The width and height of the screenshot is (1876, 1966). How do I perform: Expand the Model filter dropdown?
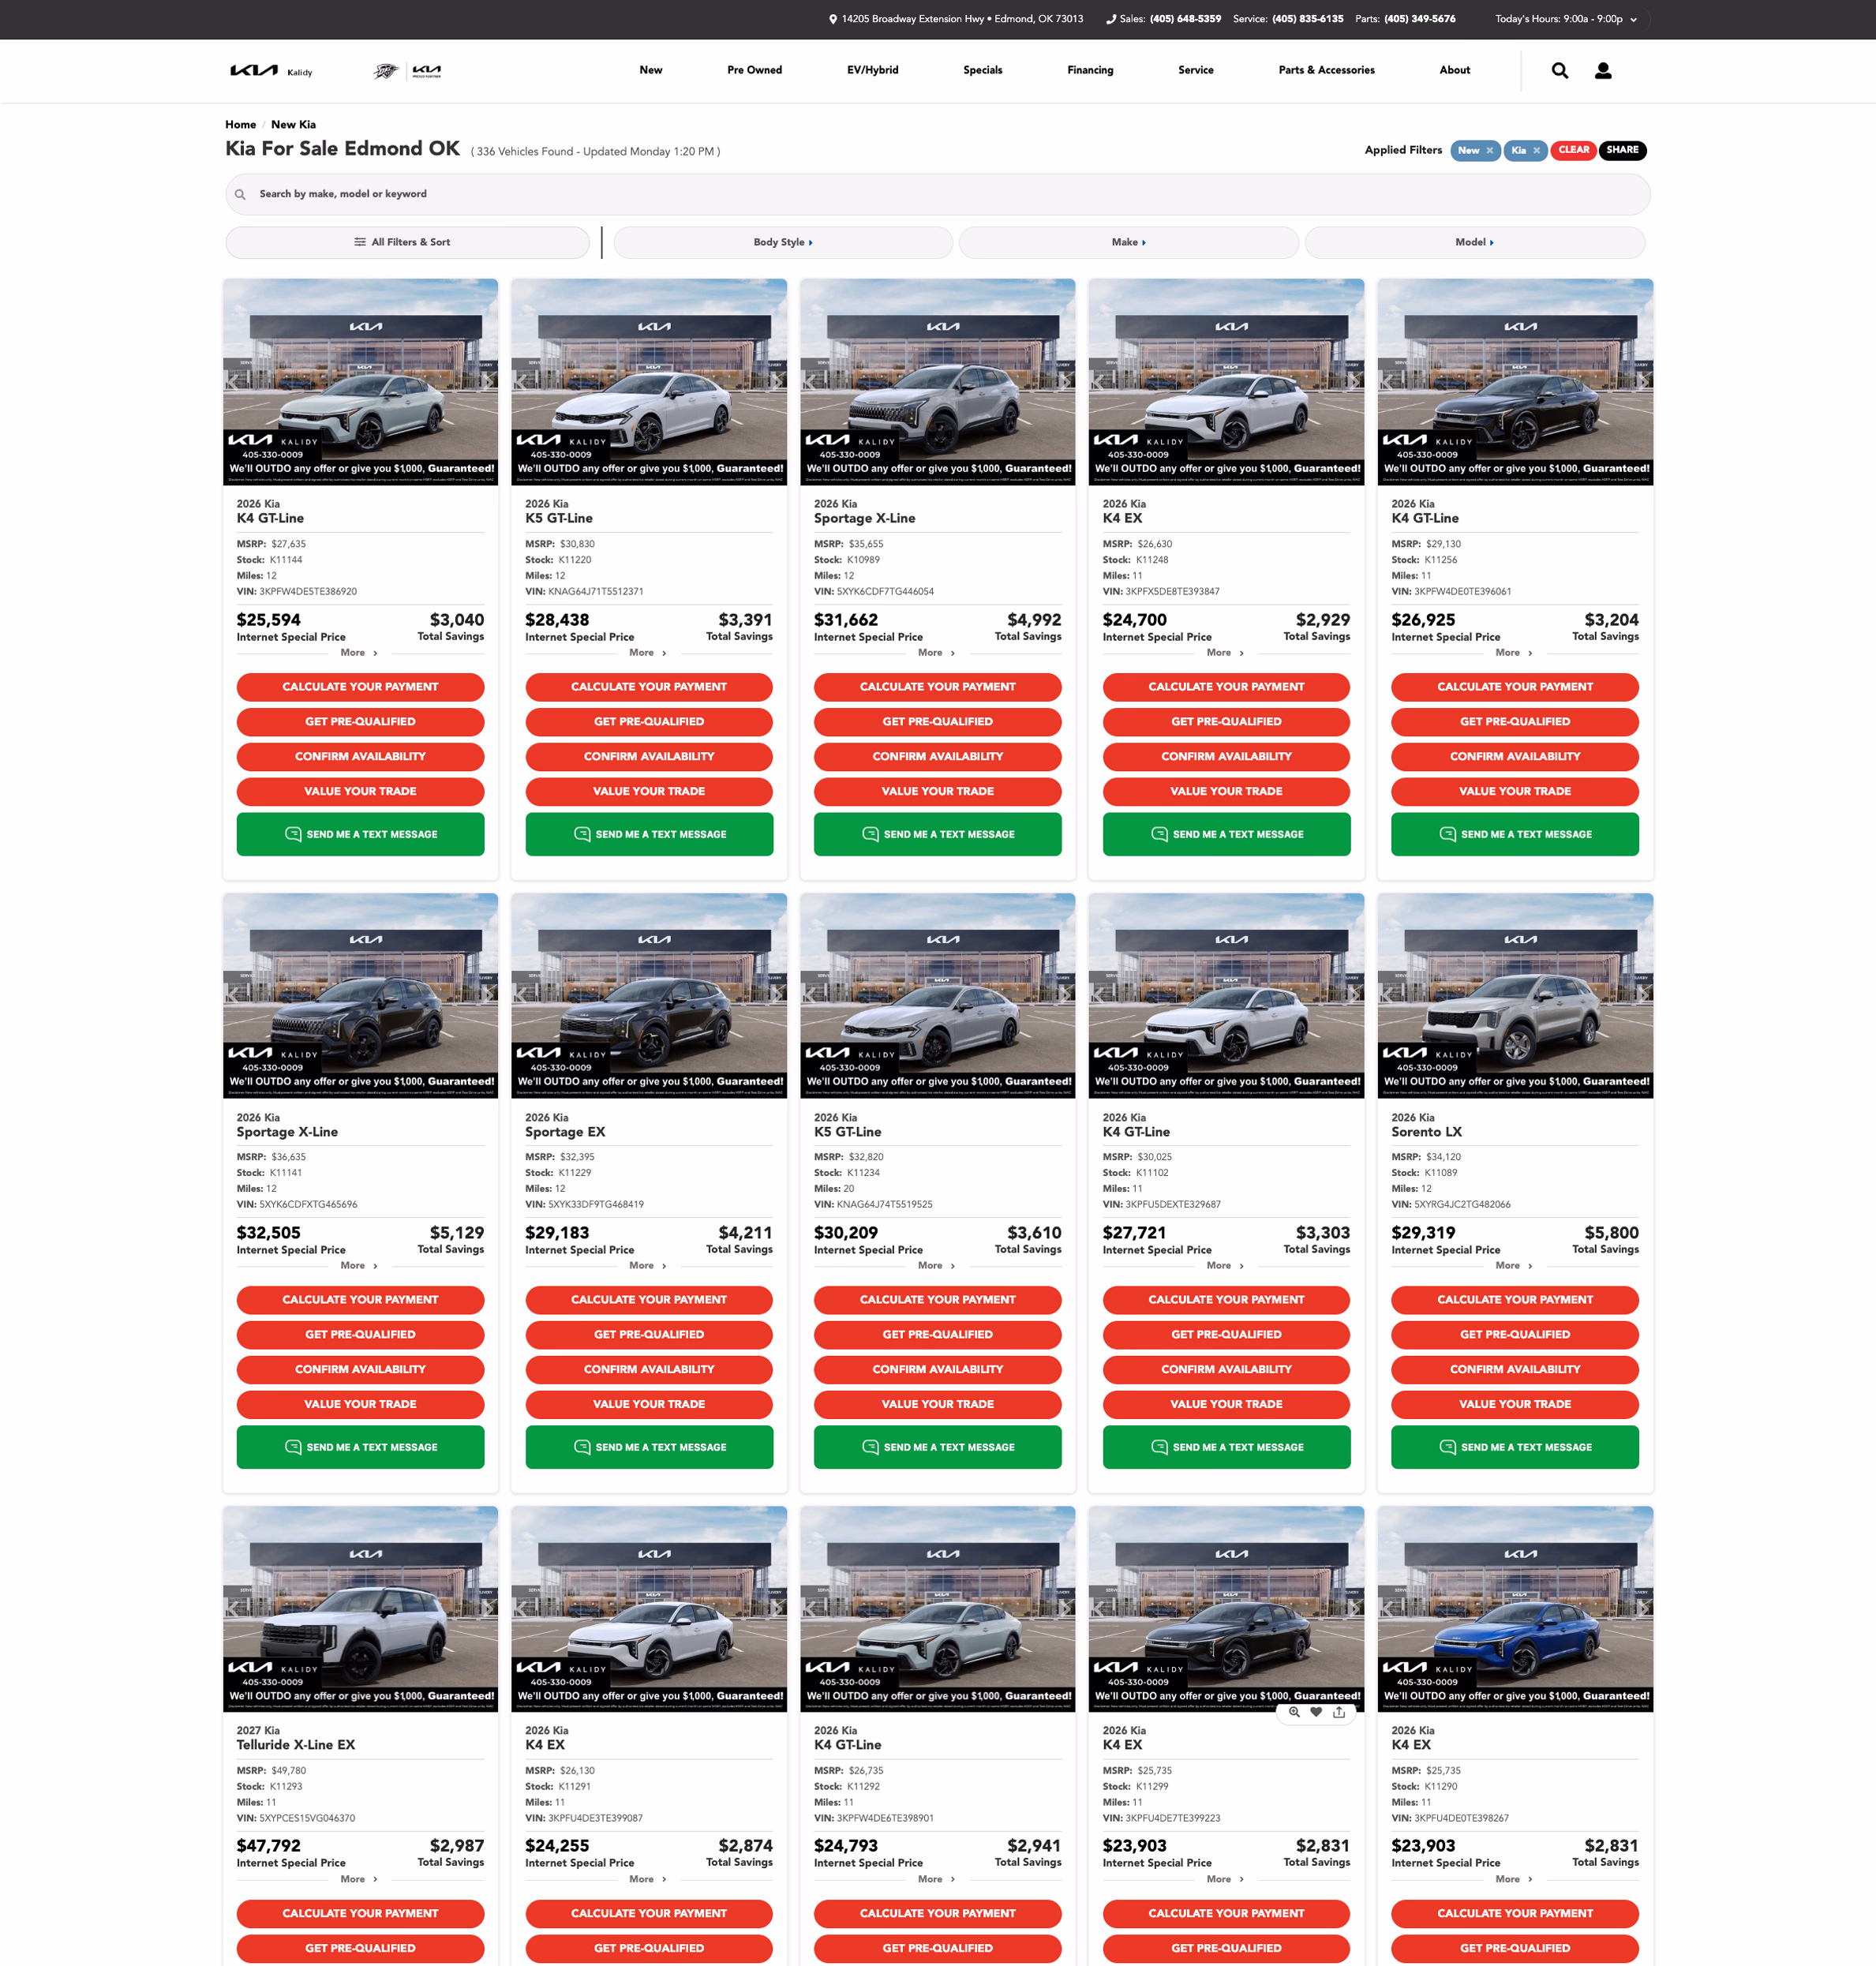coord(1474,242)
